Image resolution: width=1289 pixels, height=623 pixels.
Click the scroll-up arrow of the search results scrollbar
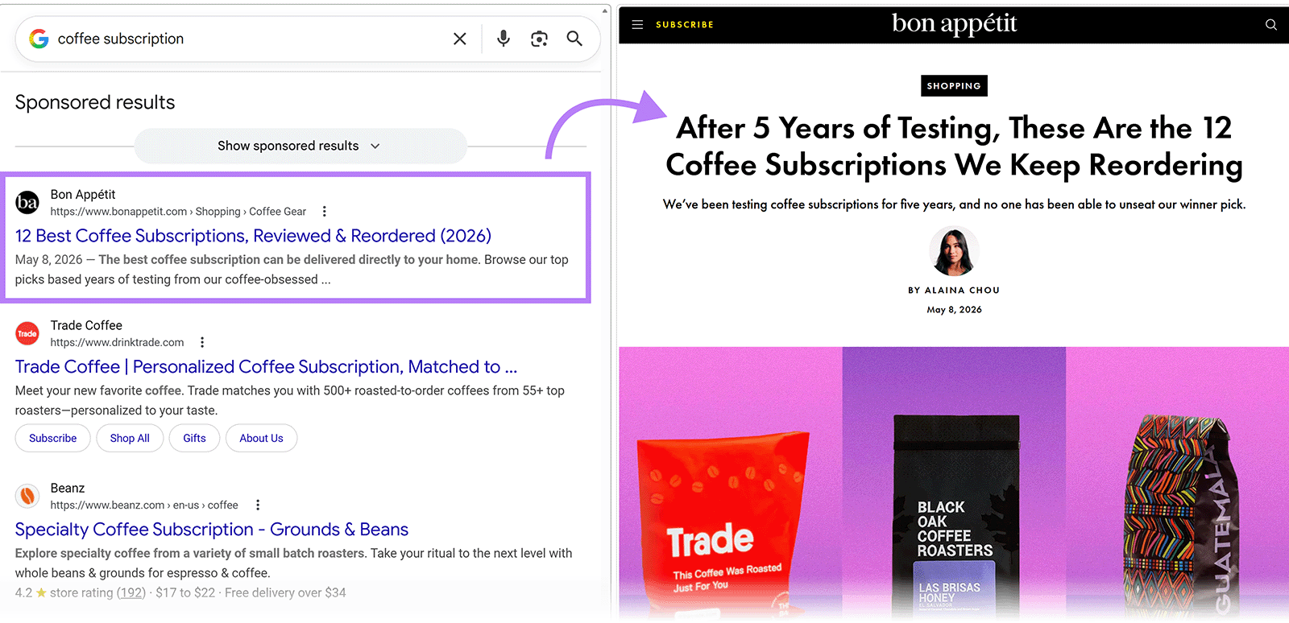(606, 10)
